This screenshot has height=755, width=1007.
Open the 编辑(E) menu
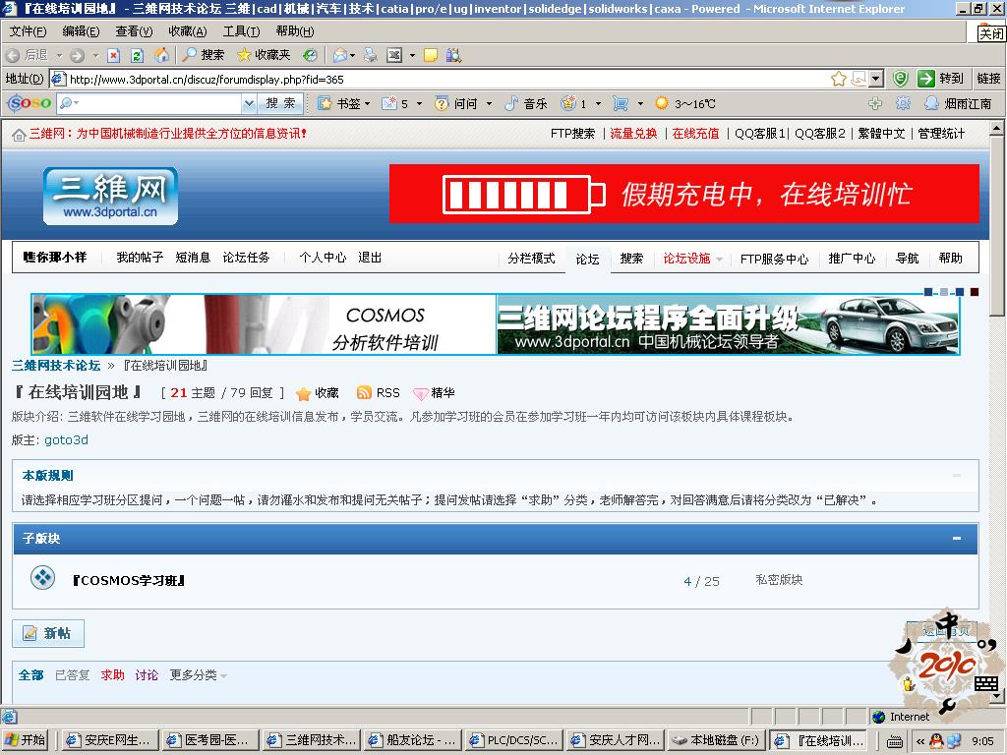(x=81, y=30)
